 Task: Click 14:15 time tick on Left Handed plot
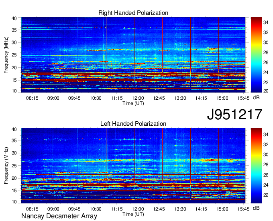point(201,209)
